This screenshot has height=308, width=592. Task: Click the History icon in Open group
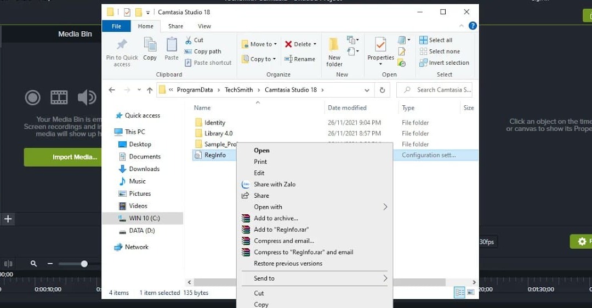402,63
